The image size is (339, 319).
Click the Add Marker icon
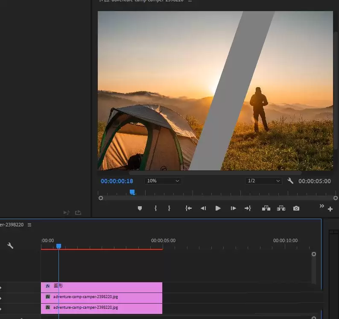(x=140, y=208)
